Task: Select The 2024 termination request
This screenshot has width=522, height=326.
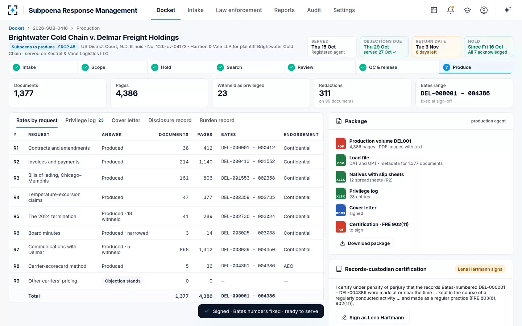Action: click(166, 216)
